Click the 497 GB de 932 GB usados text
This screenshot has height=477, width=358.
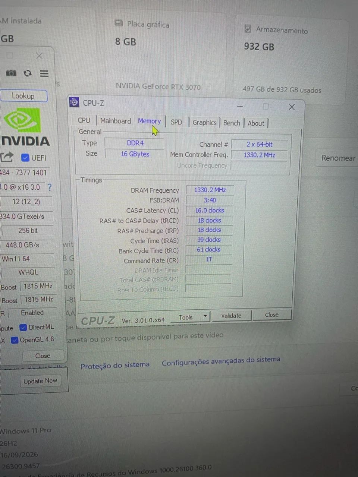pos(282,89)
